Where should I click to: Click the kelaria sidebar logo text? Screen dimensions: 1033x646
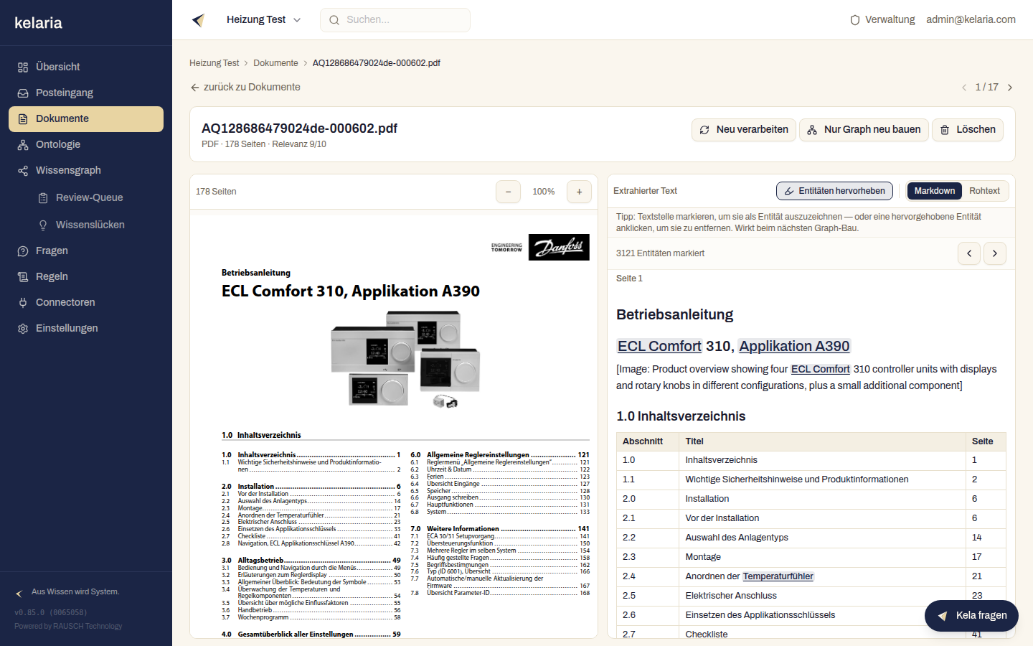click(x=38, y=23)
